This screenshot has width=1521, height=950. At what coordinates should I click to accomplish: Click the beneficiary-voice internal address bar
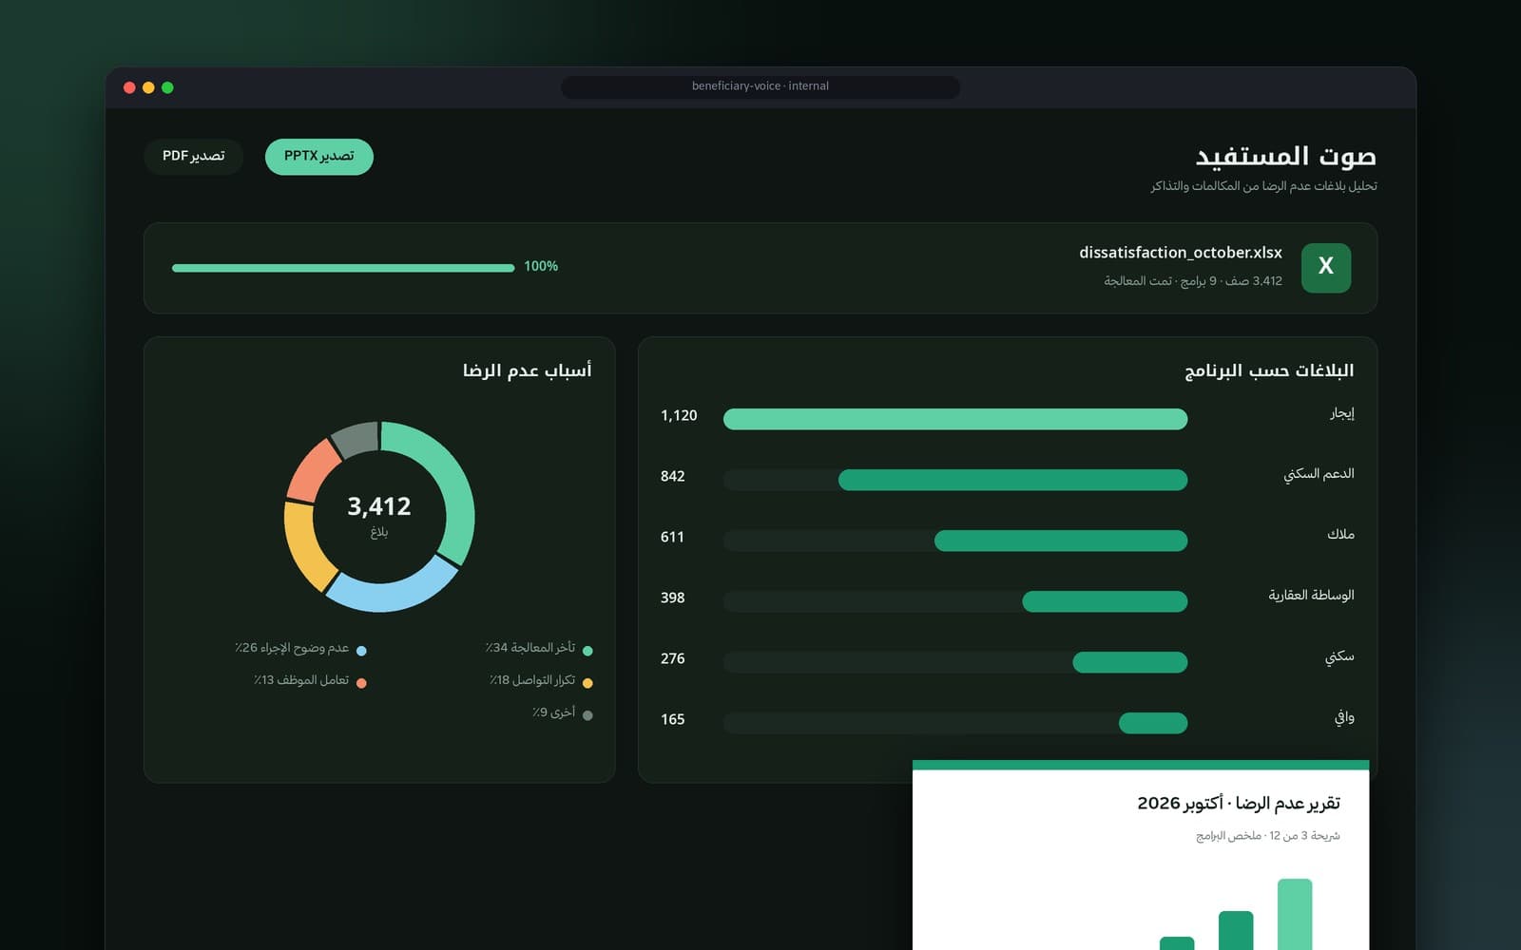coord(760,86)
